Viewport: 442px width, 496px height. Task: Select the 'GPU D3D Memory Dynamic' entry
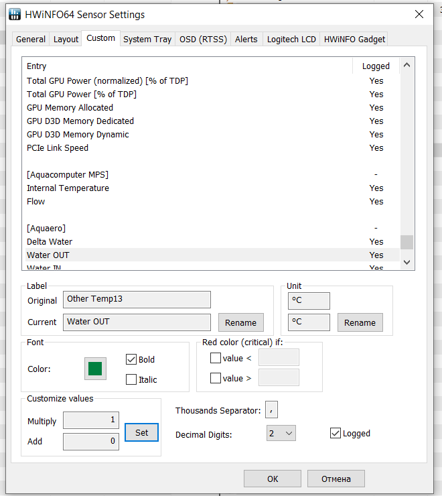click(212, 135)
